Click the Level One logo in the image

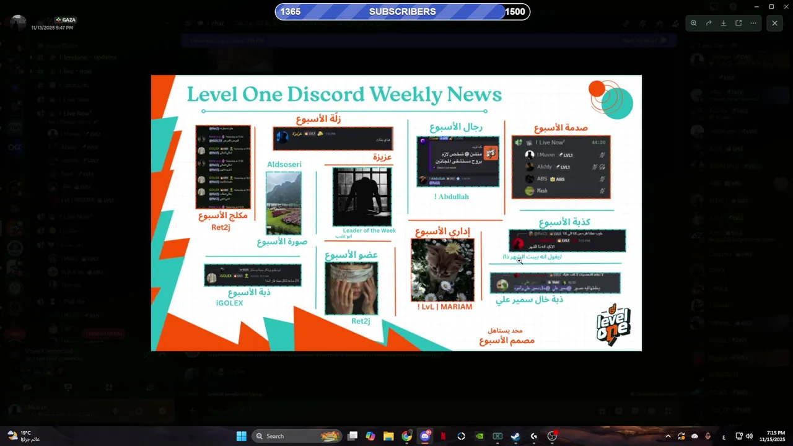click(x=613, y=326)
